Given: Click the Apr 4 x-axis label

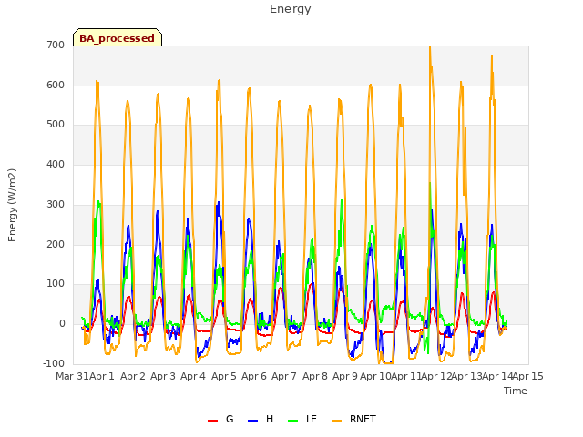Looking at the screenshot, I should tap(193, 376).
